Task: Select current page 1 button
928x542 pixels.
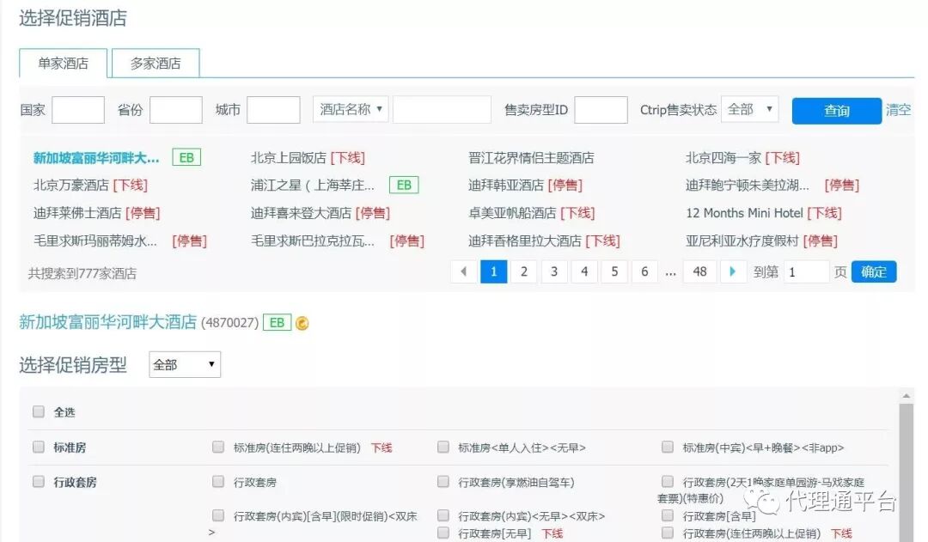Action: click(493, 271)
